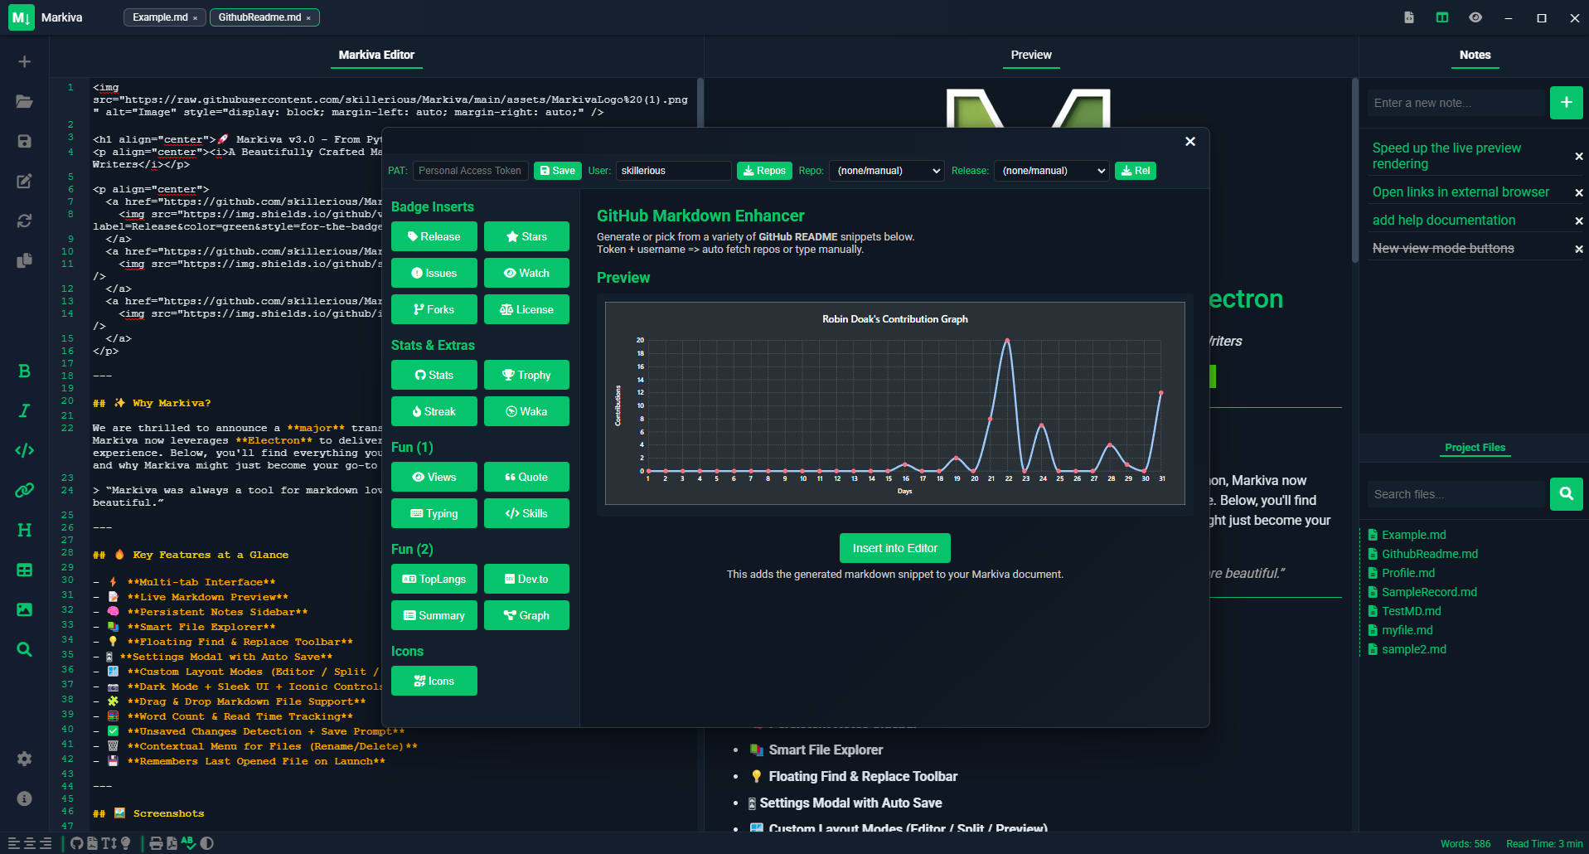The image size is (1589, 854).
Task: Toggle spell check AB checkmark icon
Action: click(188, 842)
